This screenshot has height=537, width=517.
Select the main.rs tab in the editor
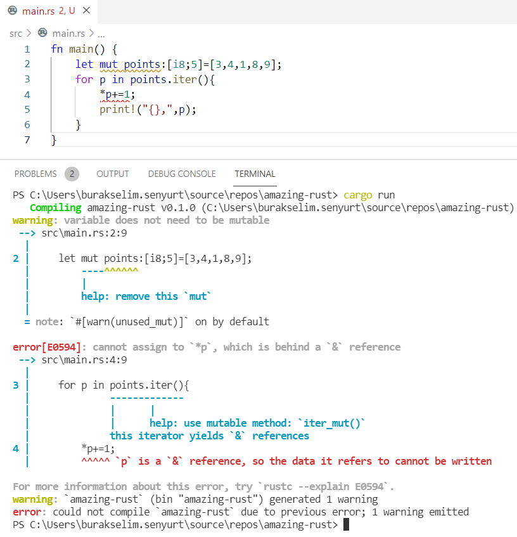point(39,11)
